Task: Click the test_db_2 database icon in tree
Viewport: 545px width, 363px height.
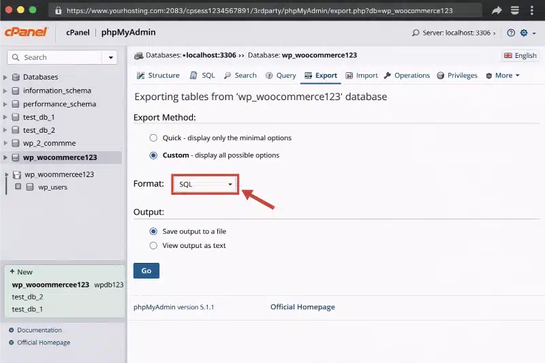Action: (15, 130)
